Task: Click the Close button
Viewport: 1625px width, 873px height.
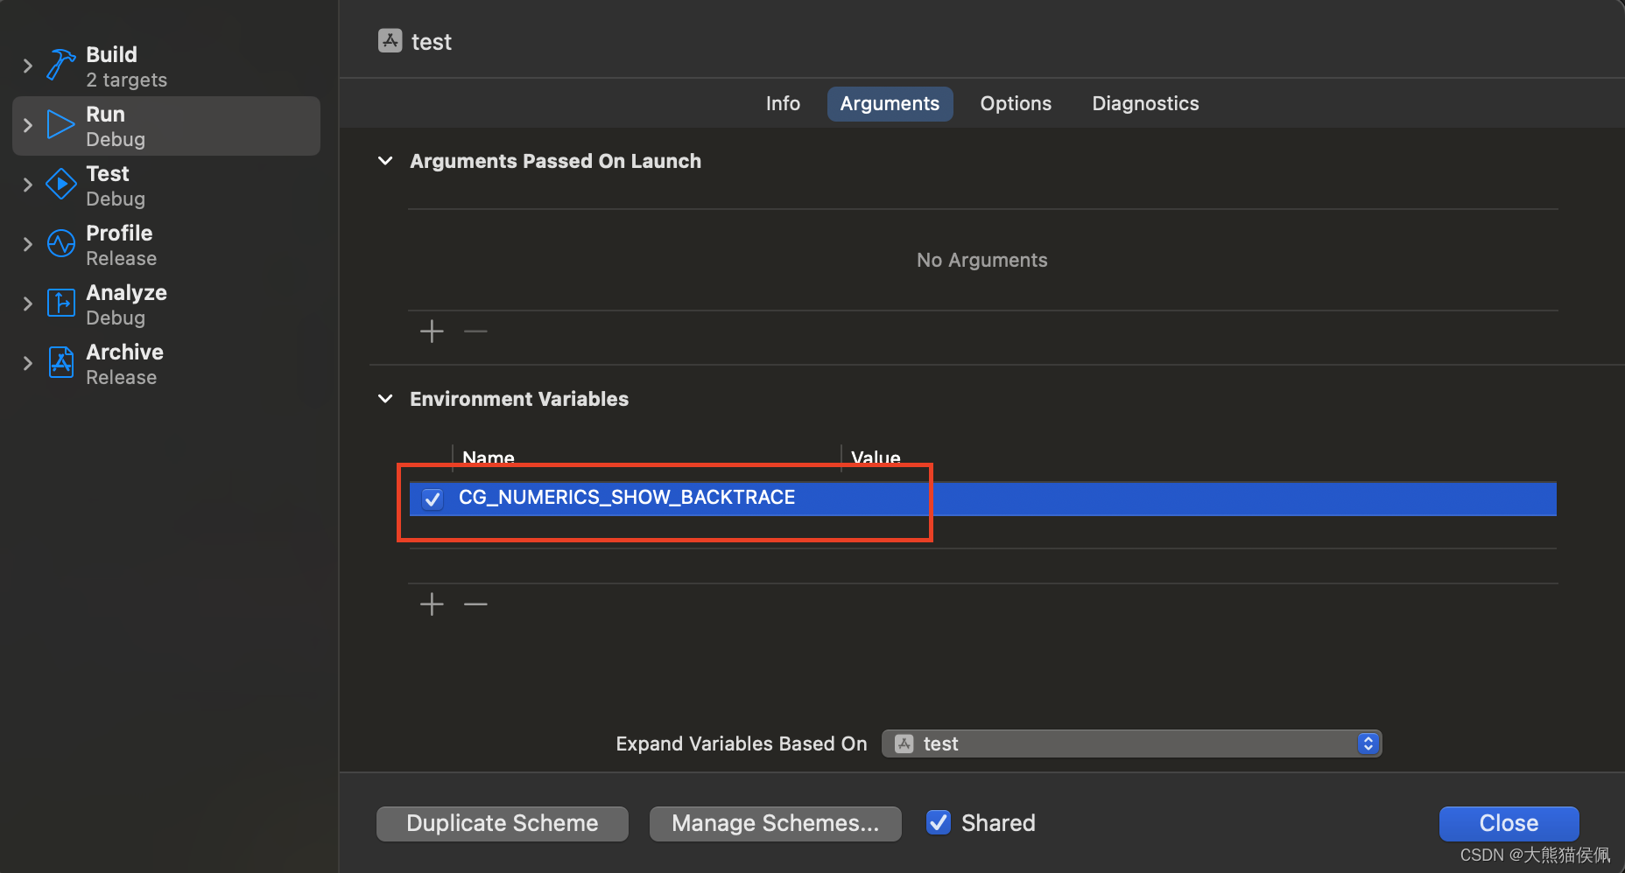Action: (1509, 823)
